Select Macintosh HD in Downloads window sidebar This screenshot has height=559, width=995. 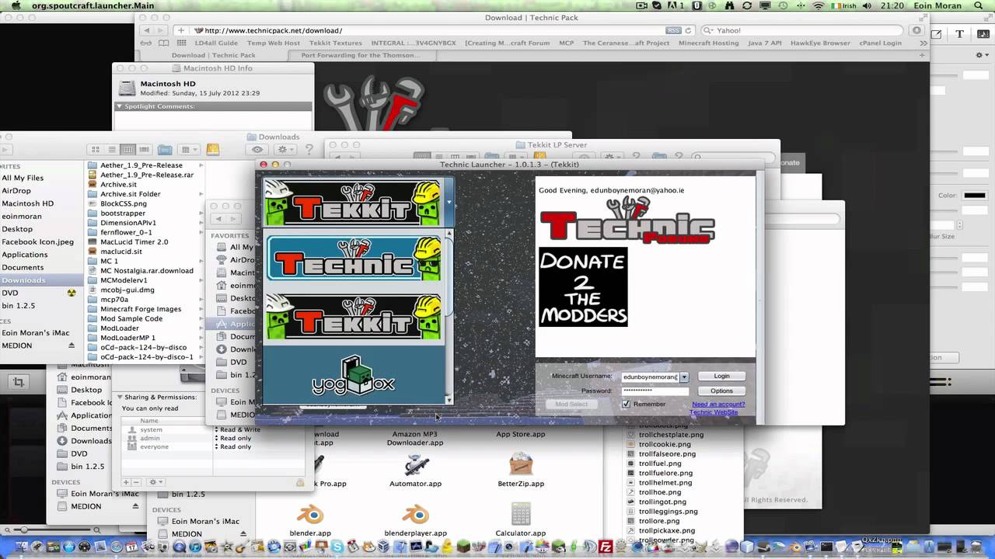[27, 203]
